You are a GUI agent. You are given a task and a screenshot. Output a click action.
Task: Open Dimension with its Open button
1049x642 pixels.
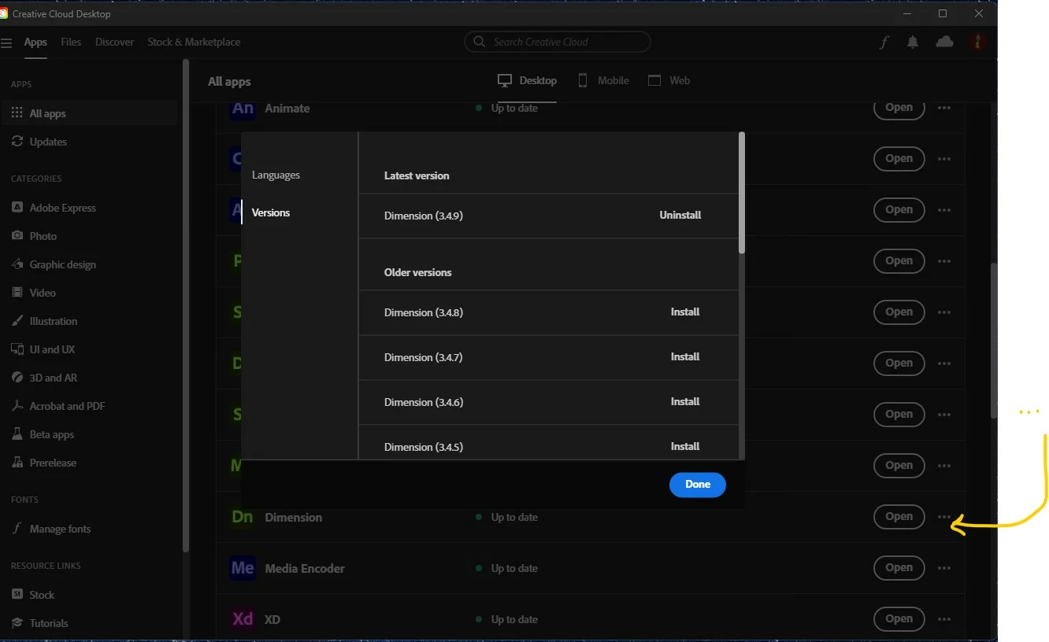click(899, 517)
